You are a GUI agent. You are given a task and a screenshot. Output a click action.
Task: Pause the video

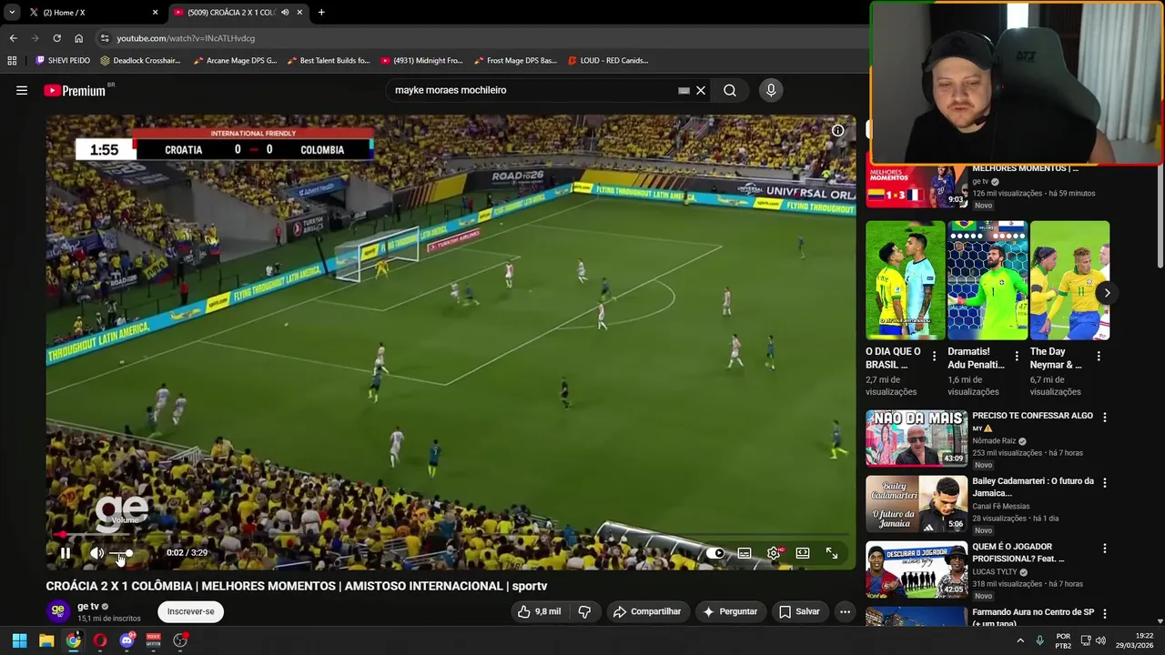click(66, 552)
